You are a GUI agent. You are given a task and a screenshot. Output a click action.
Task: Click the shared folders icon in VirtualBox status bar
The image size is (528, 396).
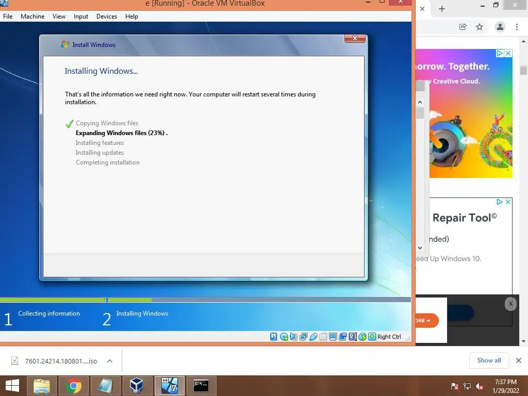point(323,336)
